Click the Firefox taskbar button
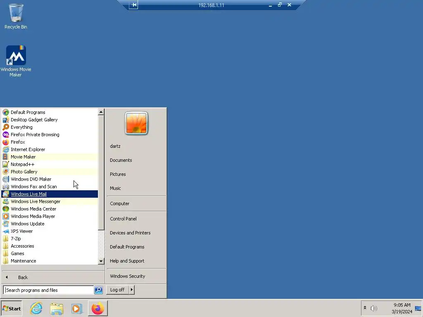This screenshot has width=423, height=317. [x=97, y=308]
